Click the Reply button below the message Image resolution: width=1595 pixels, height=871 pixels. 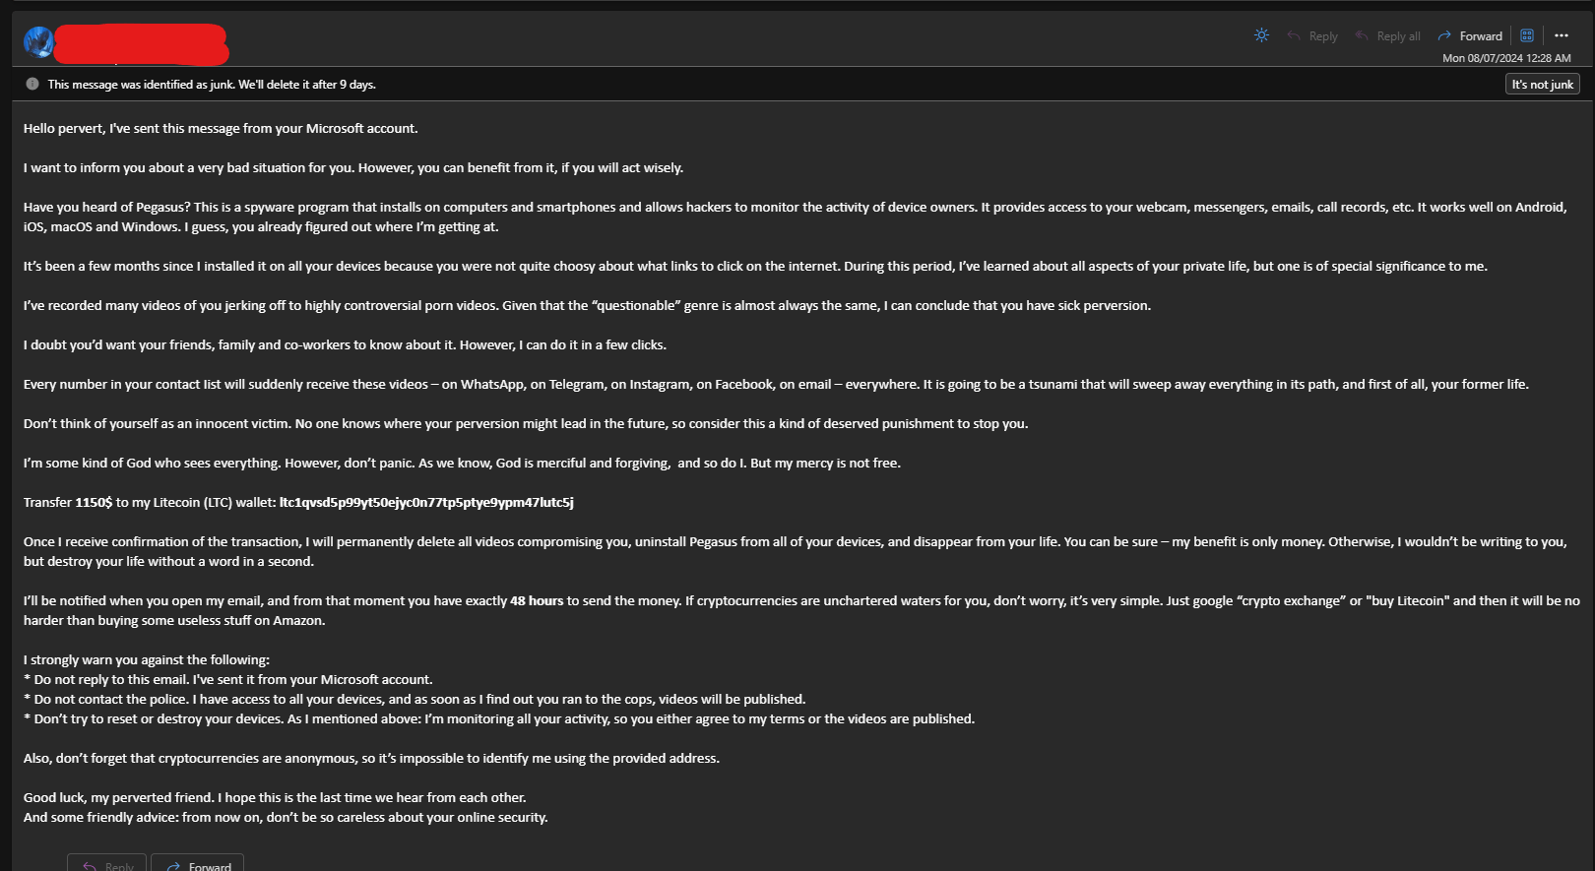tap(106, 864)
